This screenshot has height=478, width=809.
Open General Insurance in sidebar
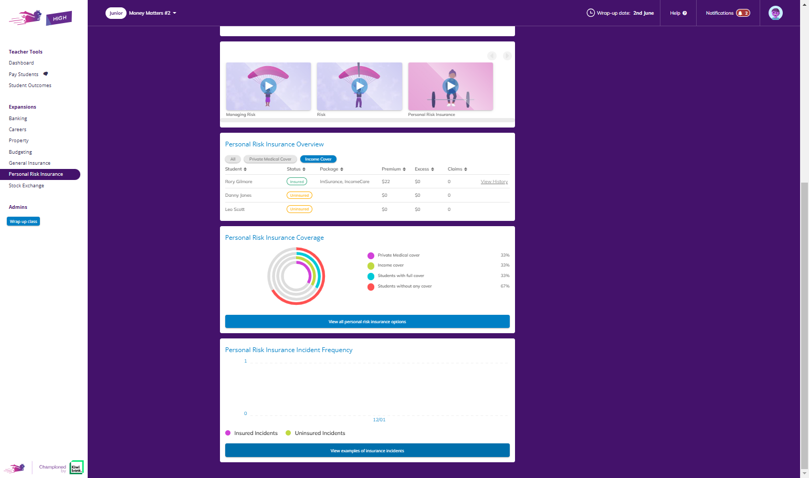point(29,163)
